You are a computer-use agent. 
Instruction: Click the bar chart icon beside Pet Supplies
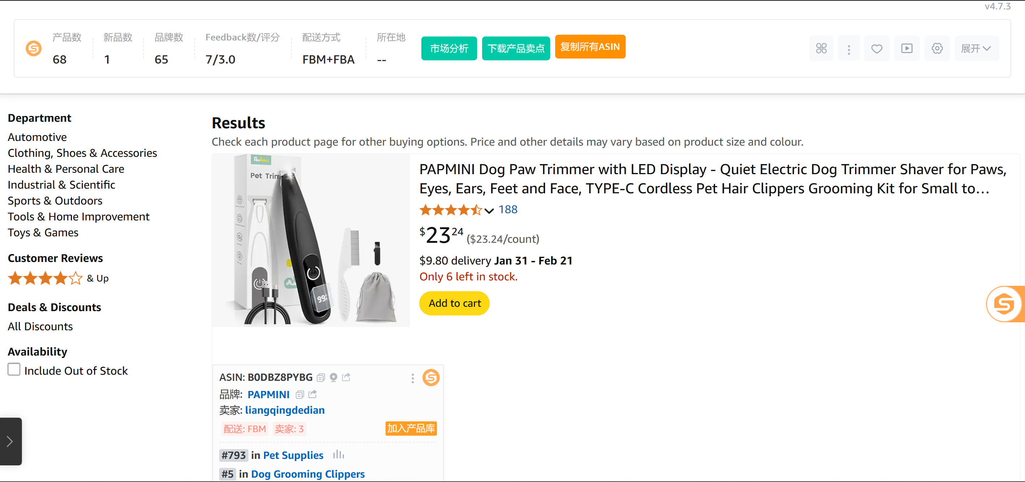pos(339,455)
